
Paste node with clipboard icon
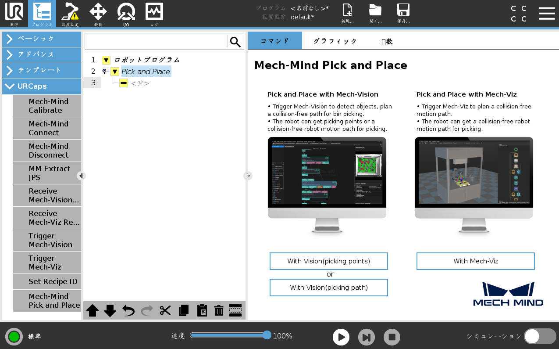click(202, 311)
